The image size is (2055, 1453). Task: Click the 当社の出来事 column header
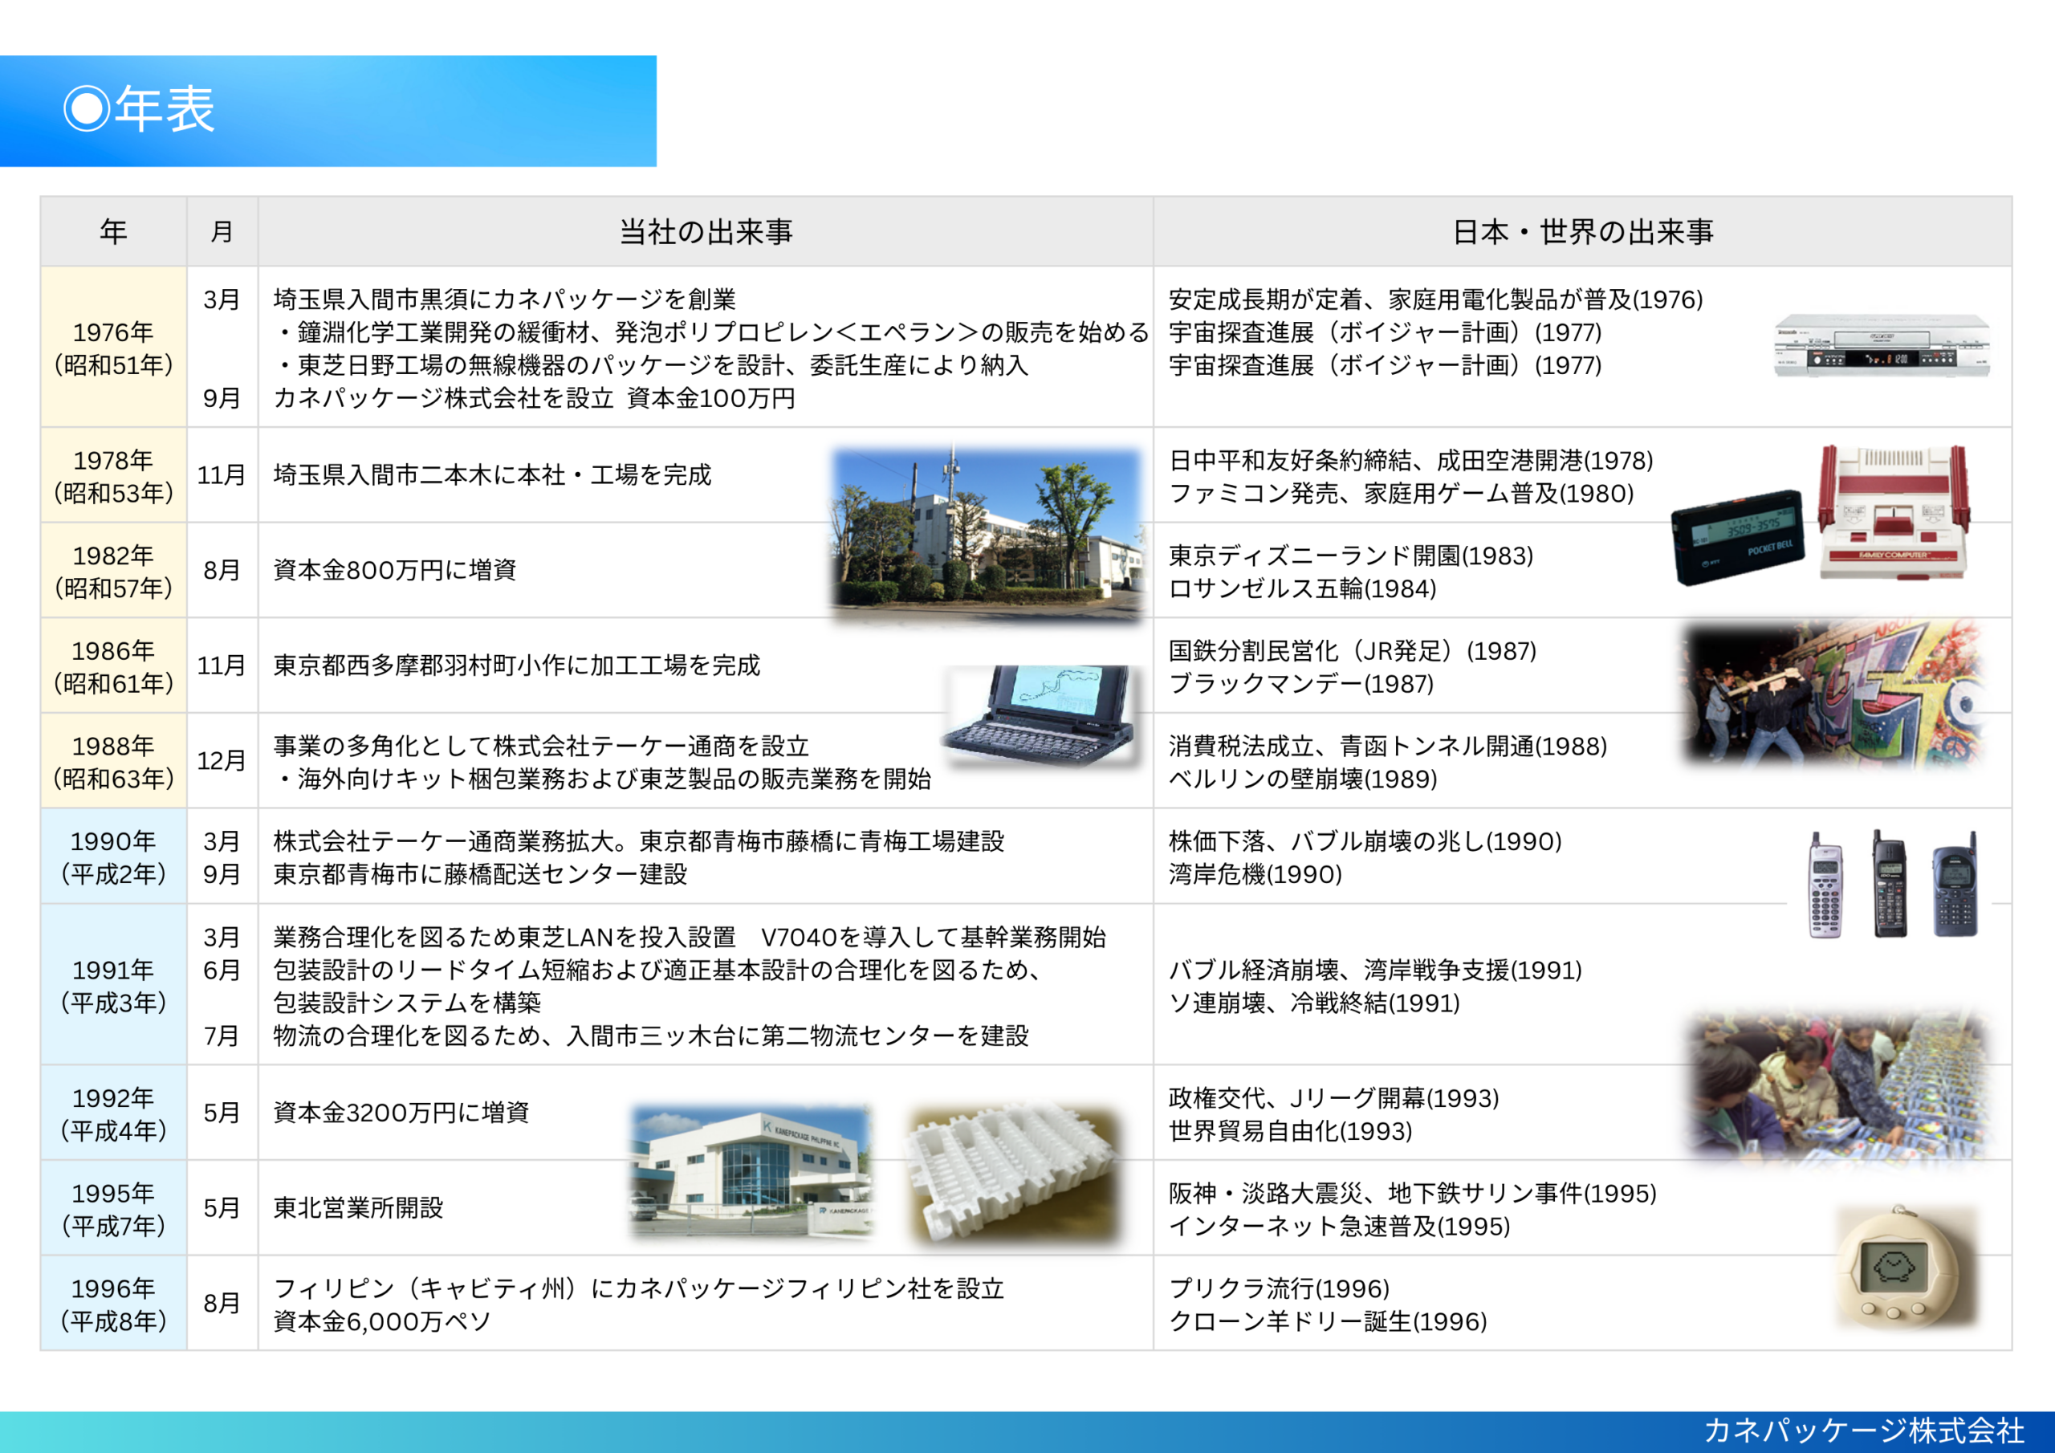coord(706,232)
